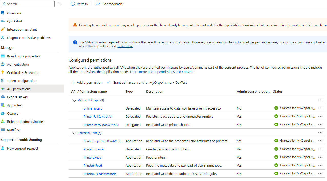This screenshot has height=181, width=327.
Task: Open the ellipsis menu for the offline_access row
Action: coord(320,108)
